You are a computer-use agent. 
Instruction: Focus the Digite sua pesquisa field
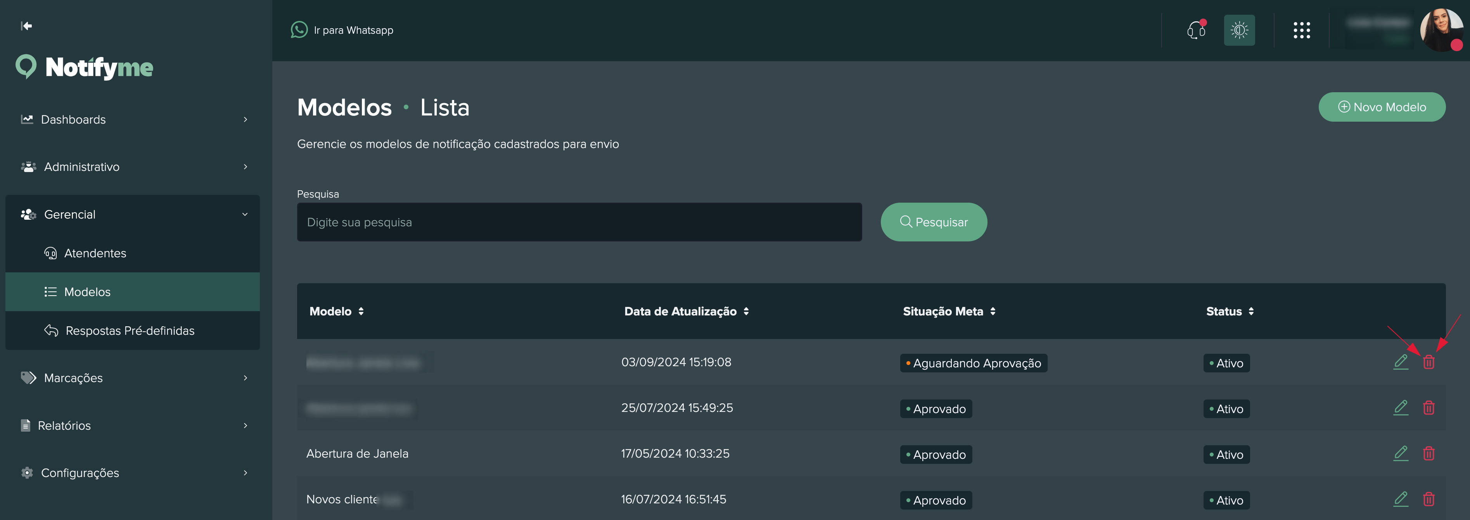click(579, 222)
